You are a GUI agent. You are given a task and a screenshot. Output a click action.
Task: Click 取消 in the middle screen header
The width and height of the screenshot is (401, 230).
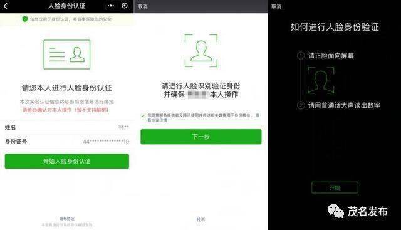(142, 6)
